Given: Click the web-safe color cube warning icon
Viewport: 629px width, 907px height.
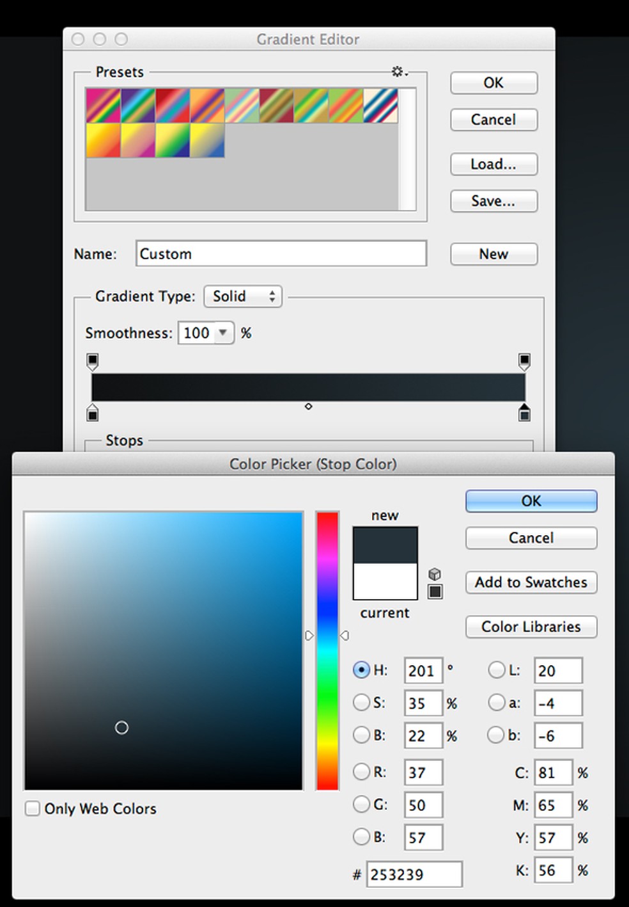Looking at the screenshot, I should [435, 574].
